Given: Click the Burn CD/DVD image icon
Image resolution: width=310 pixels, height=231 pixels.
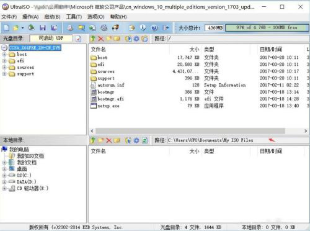Looking at the screenshot, I should click(x=115, y=27).
